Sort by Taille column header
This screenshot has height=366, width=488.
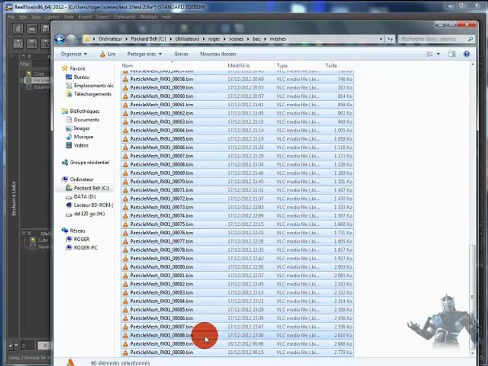[331, 66]
